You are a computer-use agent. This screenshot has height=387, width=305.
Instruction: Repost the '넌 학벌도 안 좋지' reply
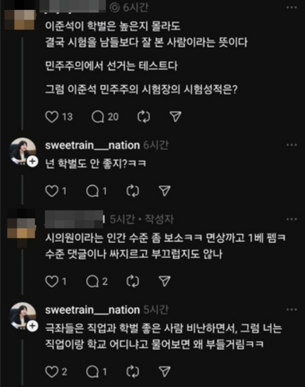pos(133,191)
